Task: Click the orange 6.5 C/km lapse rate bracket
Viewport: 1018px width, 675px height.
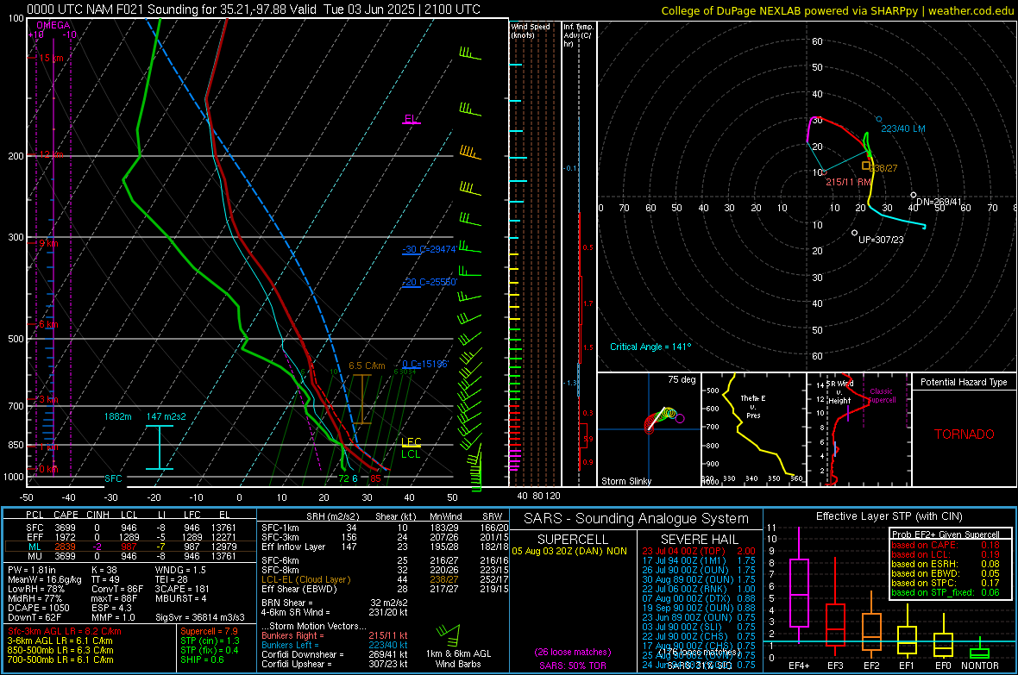Action: (361, 399)
